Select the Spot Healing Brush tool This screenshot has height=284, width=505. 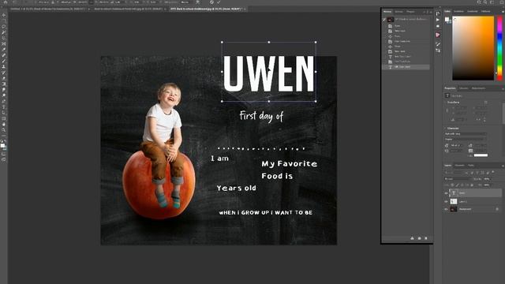pyautogui.click(x=4, y=55)
